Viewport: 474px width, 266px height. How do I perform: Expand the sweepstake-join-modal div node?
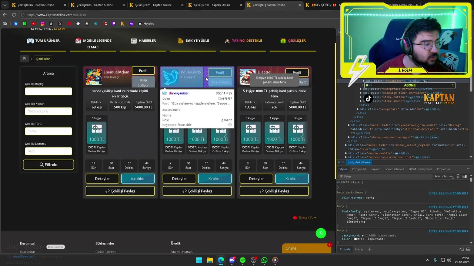349,125
